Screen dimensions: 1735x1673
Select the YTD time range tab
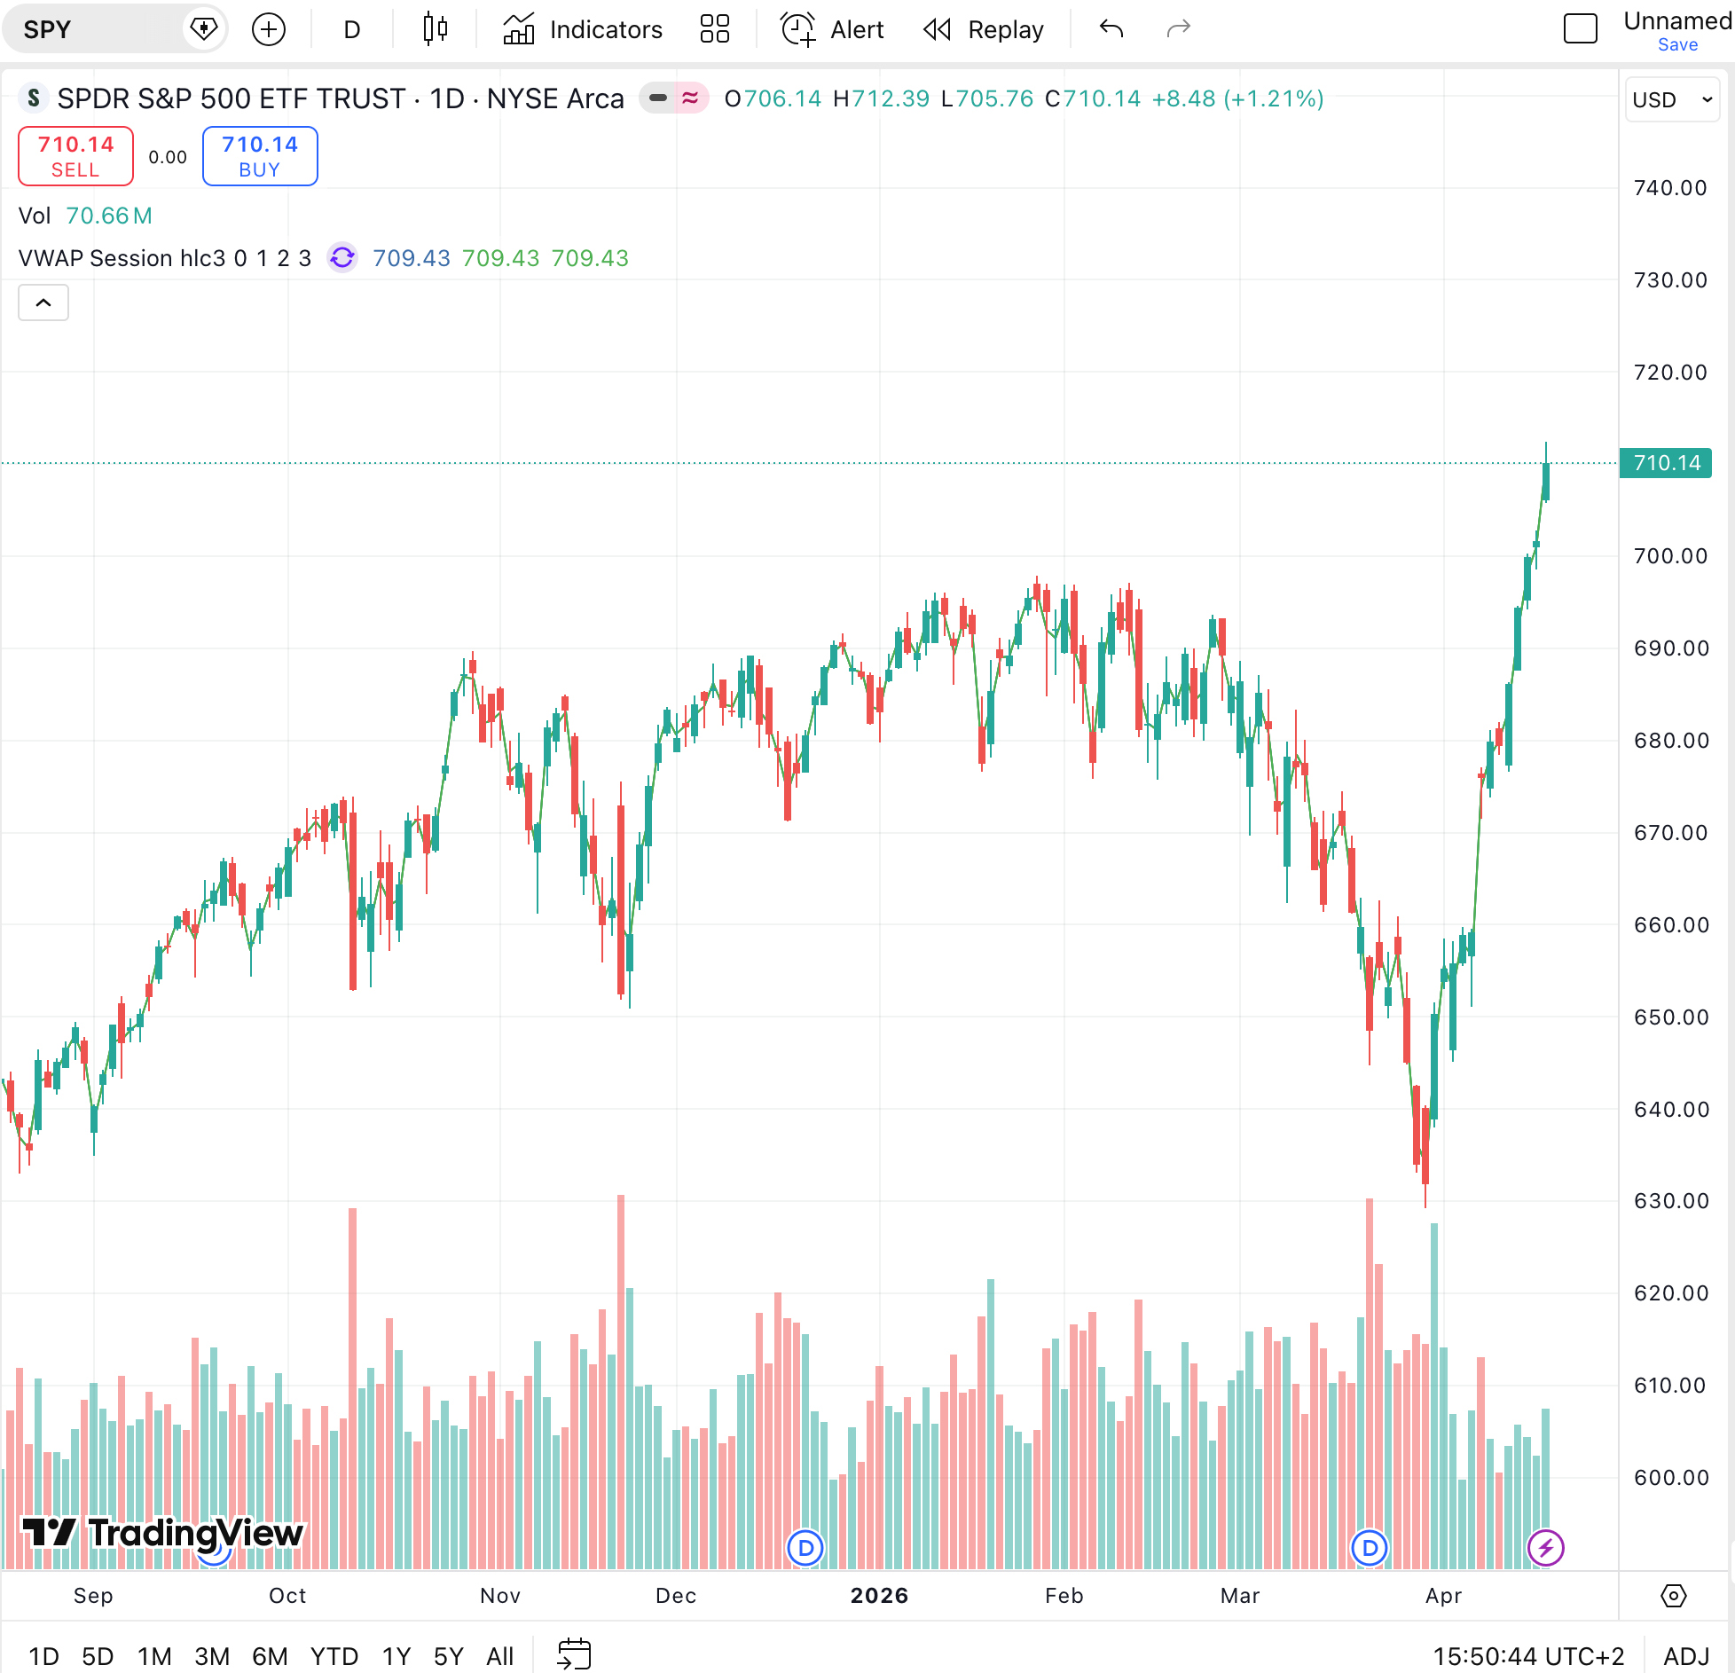coord(334,1655)
